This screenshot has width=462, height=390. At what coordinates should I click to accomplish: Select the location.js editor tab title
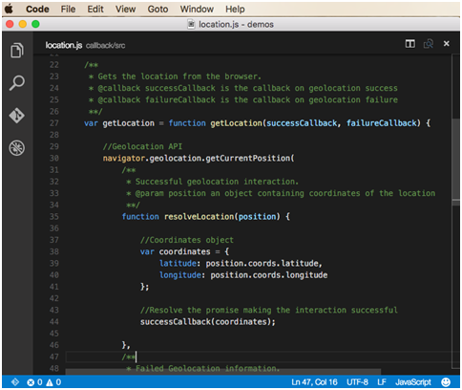[x=64, y=45]
